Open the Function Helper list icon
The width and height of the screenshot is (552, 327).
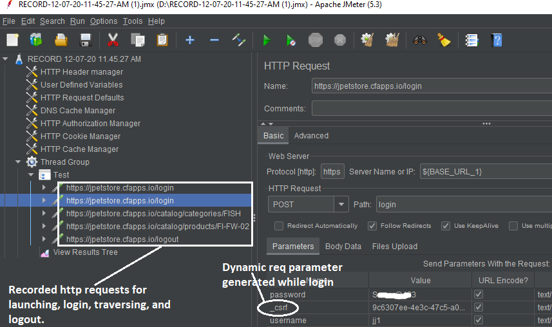click(471, 40)
